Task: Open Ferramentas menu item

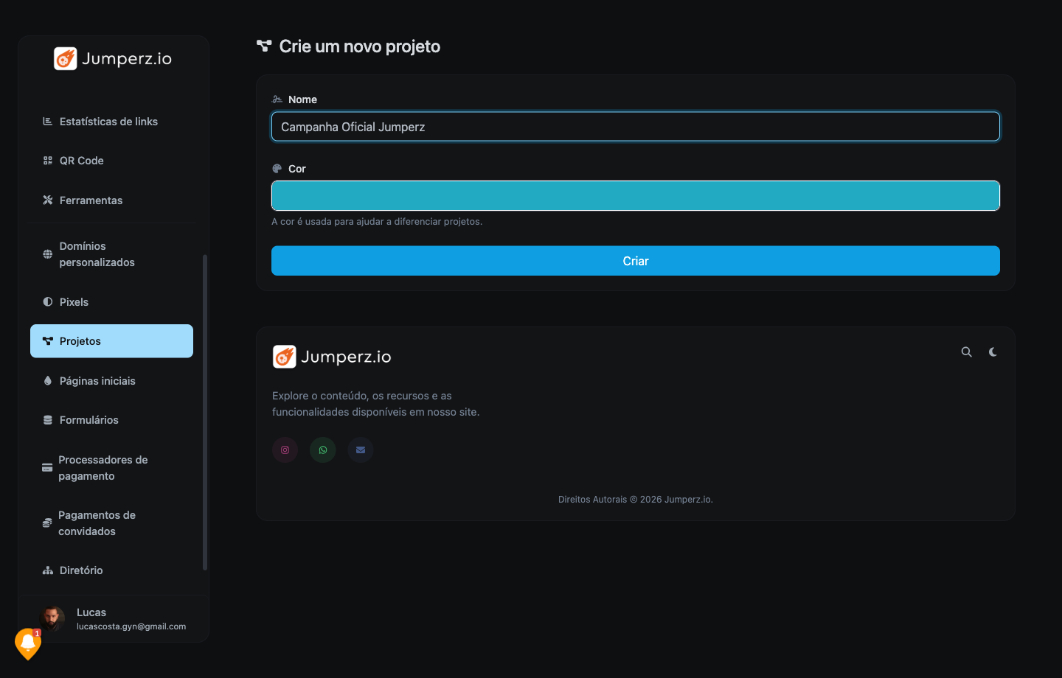Action: tap(111, 200)
